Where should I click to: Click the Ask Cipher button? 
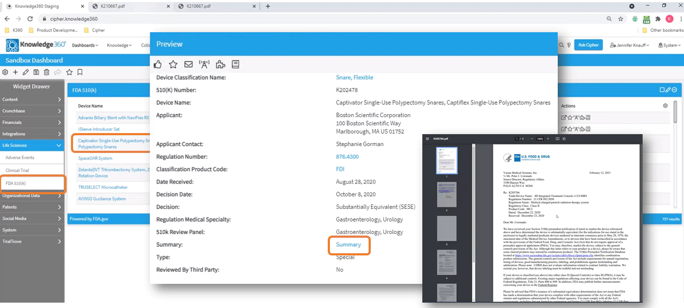588,45
